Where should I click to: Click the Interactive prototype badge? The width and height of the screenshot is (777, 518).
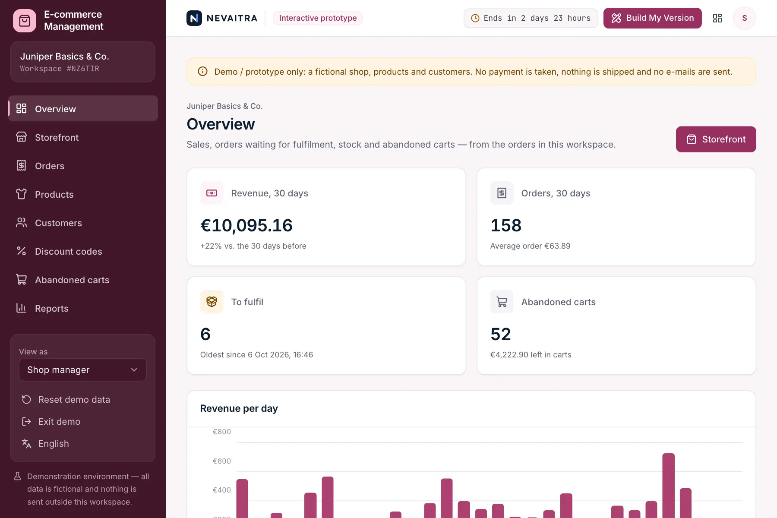point(318,18)
